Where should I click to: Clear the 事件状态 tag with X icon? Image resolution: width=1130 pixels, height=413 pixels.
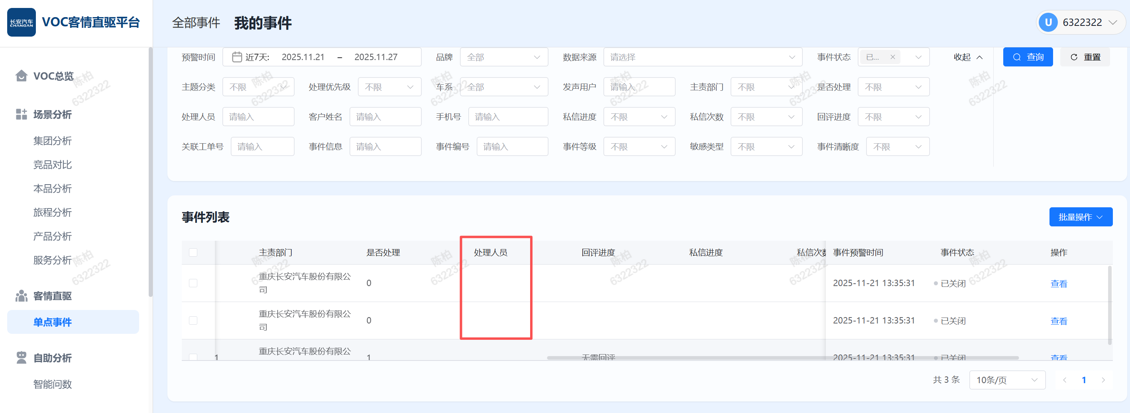[x=892, y=57]
